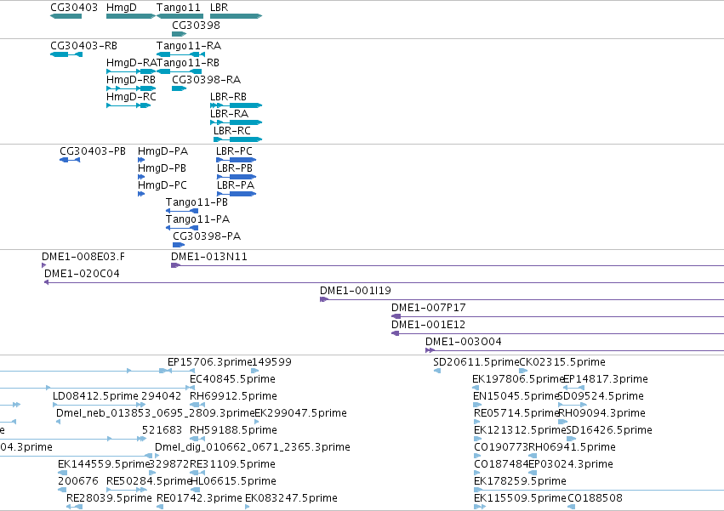Select the LBR-RB transcript
Screen dimensions: 724x511
tap(236, 105)
